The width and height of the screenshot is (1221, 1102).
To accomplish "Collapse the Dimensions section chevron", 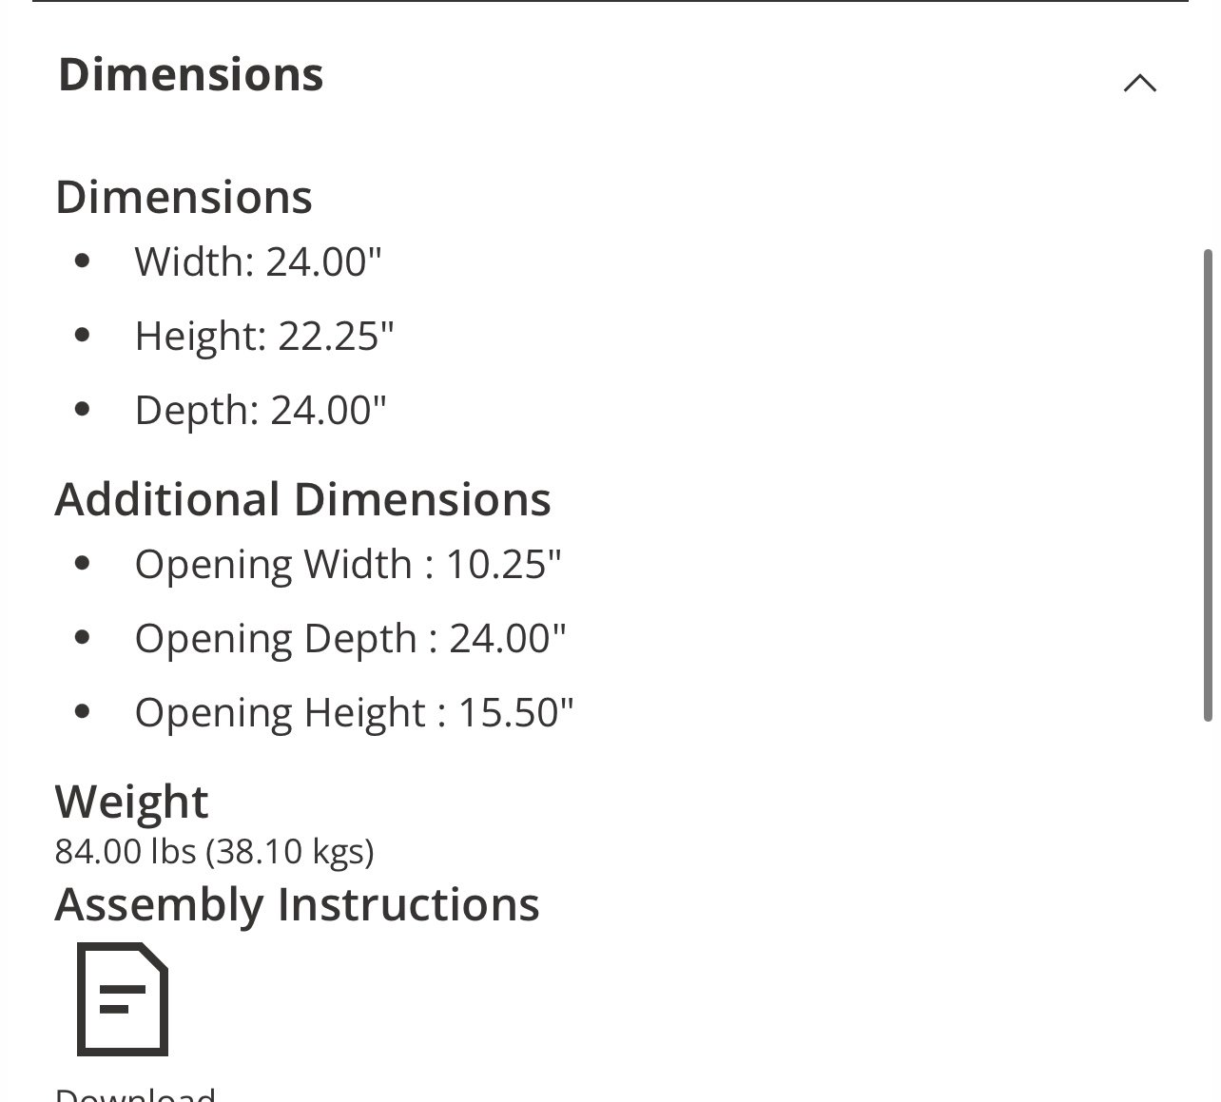I will point(1139,83).
